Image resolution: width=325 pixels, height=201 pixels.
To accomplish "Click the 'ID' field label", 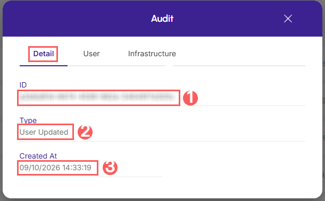I will (23, 85).
